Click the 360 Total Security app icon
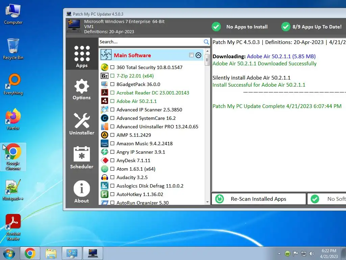 pyautogui.click(x=104, y=67)
